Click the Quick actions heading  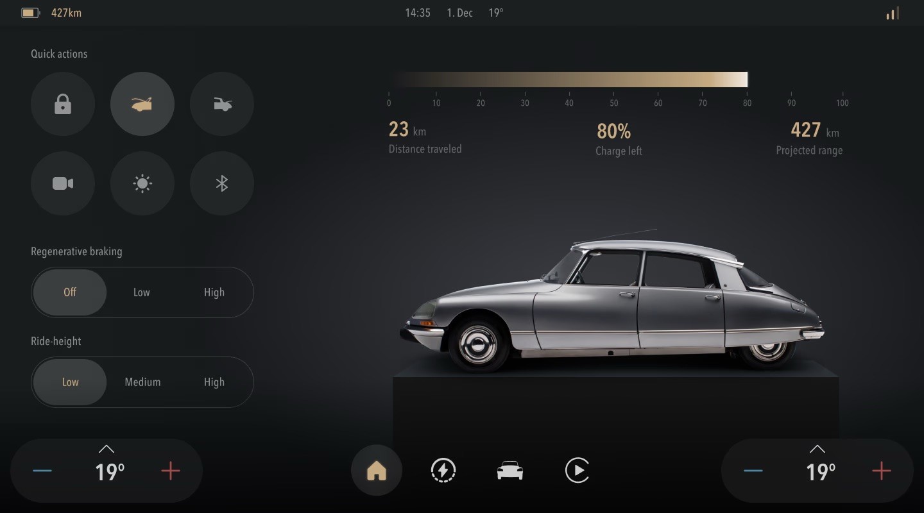pyautogui.click(x=59, y=54)
